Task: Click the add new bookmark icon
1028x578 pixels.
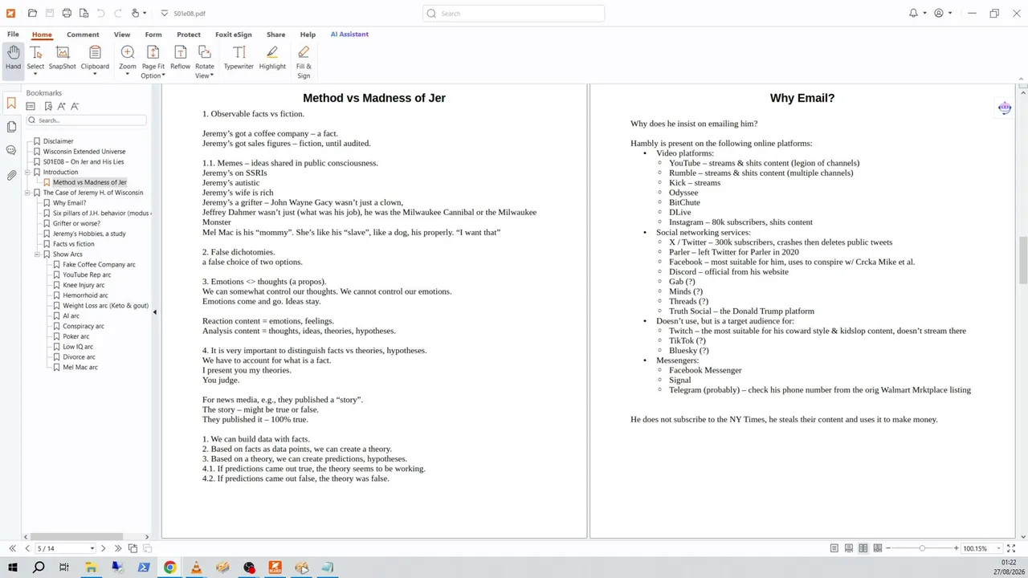Action: [48, 106]
